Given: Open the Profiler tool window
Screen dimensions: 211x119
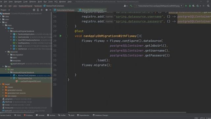Looking at the screenshot, I should [x=62, y=115].
